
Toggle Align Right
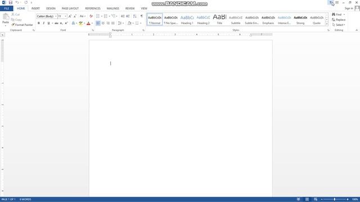point(108,23)
